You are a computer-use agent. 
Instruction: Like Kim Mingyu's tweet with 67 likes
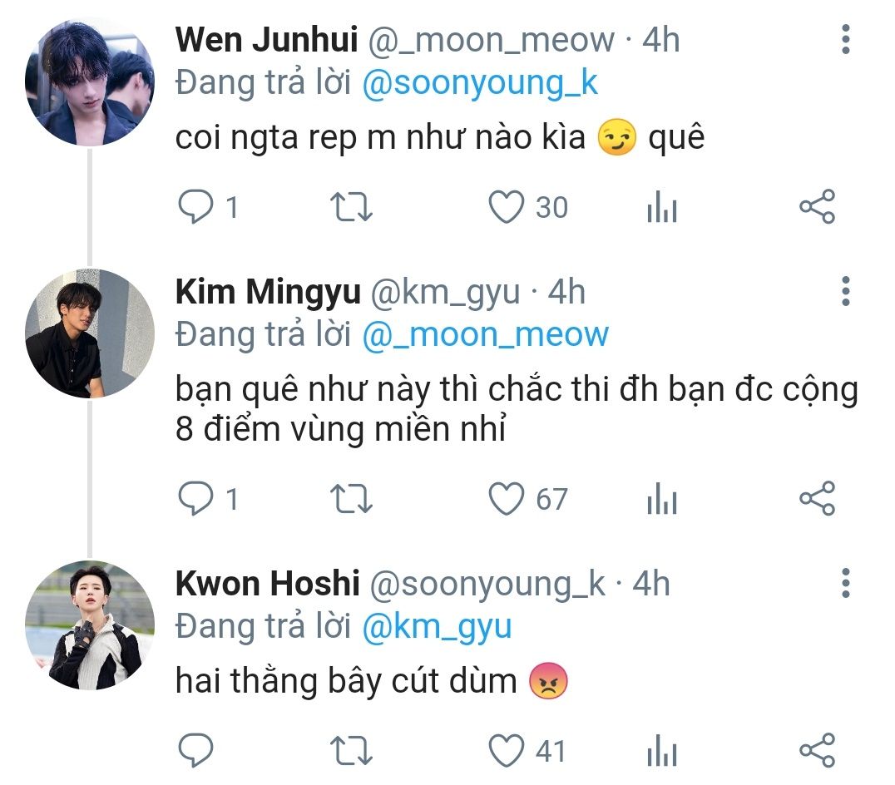pyautogui.click(x=506, y=499)
